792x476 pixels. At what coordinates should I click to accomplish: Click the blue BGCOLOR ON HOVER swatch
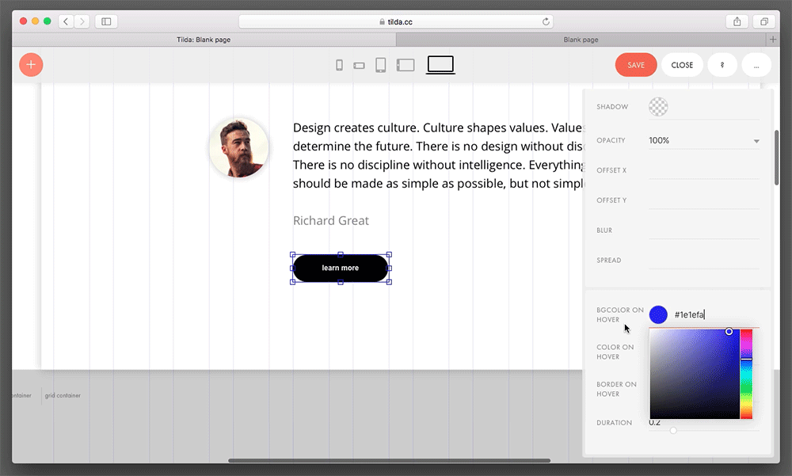[x=658, y=314]
